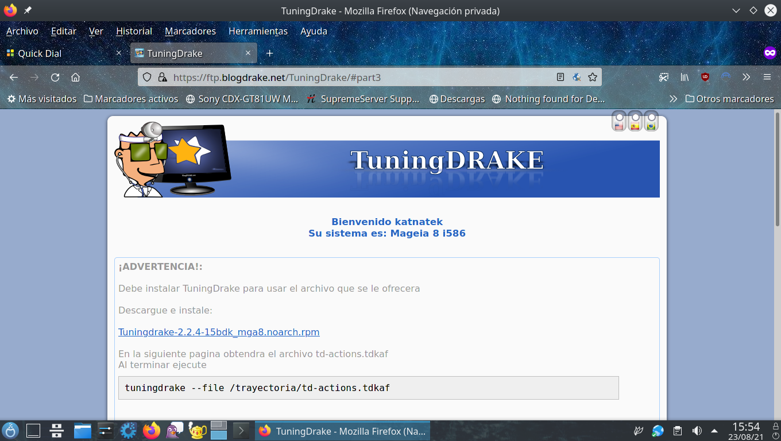The height and width of the screenshot is (441, 781).
Task: Open system settings sliders taskbar icon
Action: coord(106,430)
